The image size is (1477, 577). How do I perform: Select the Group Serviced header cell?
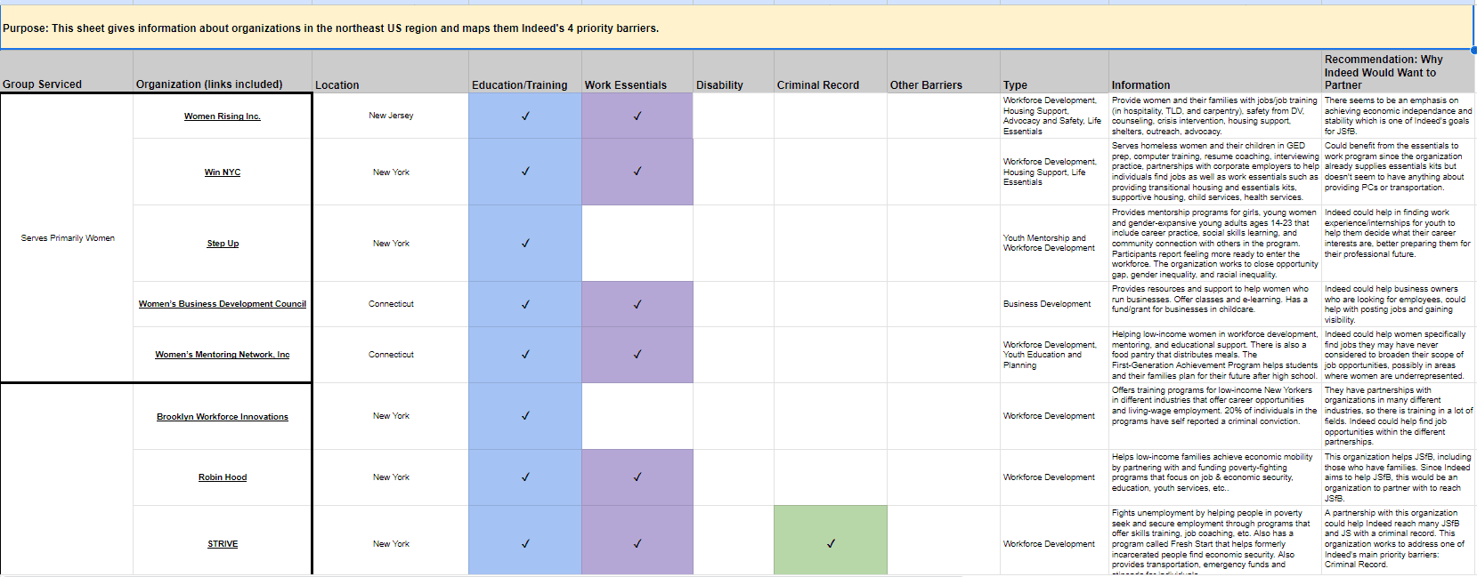point(67,71)
